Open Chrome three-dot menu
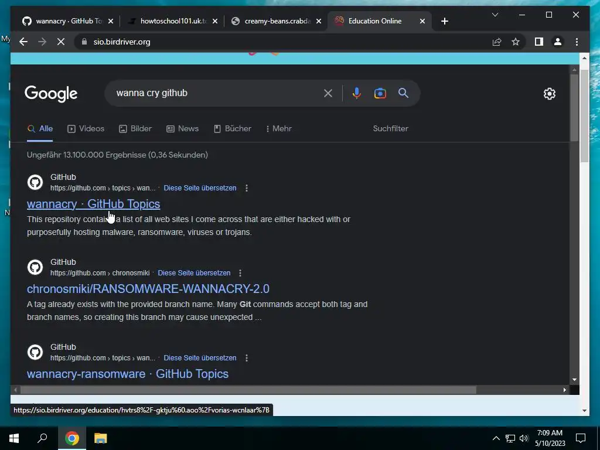 point(577,42)
